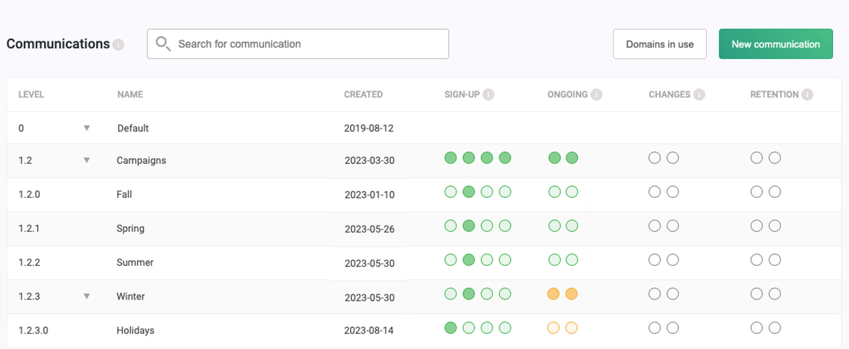Click the CREATED column header
This screenshot has height=349, width=849.
point(363,95)
